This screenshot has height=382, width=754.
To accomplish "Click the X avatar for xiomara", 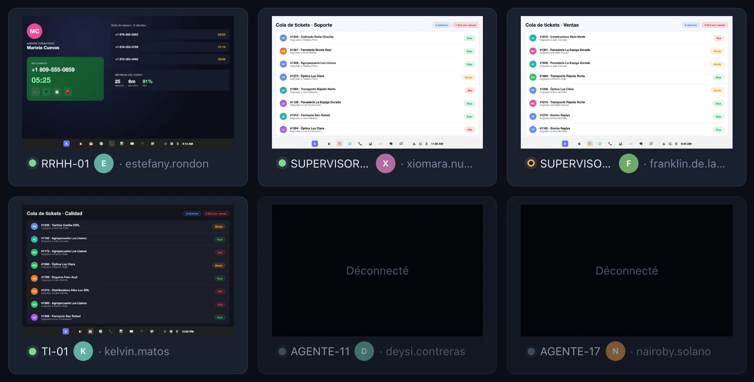I will coord(386,163).
